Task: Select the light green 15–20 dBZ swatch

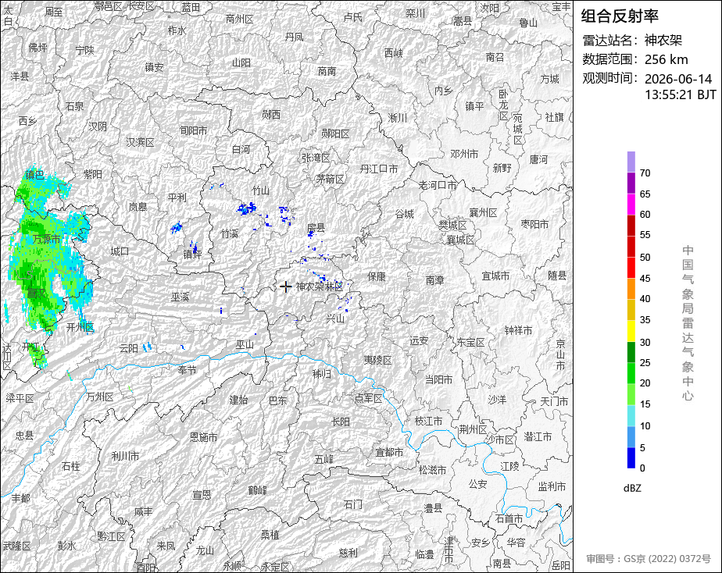Action: (631, 394)
